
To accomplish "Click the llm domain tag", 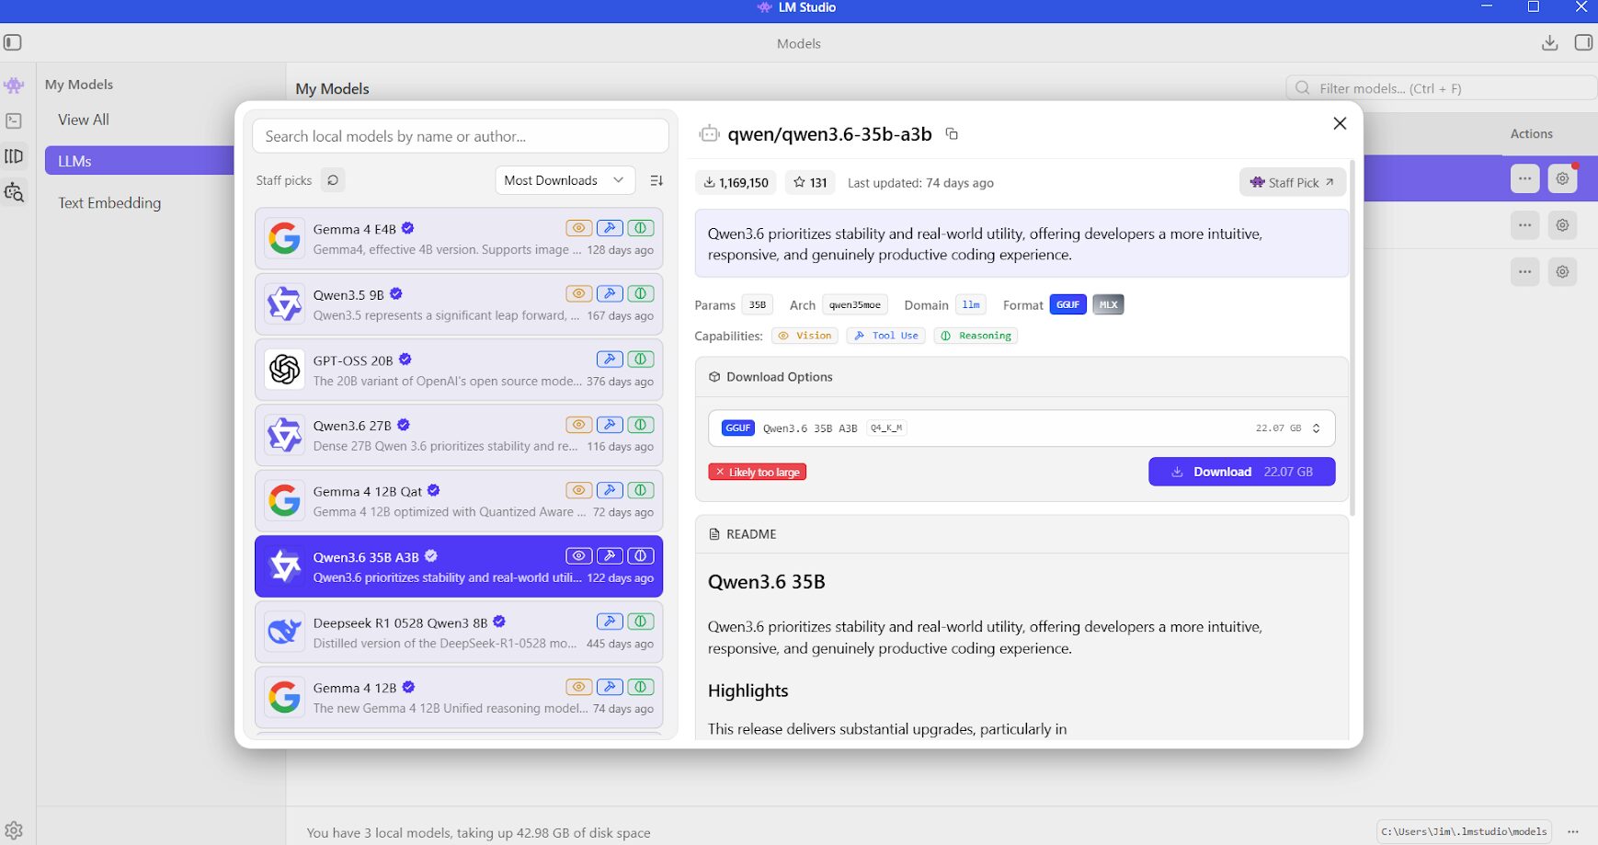I will coord(971,305).
